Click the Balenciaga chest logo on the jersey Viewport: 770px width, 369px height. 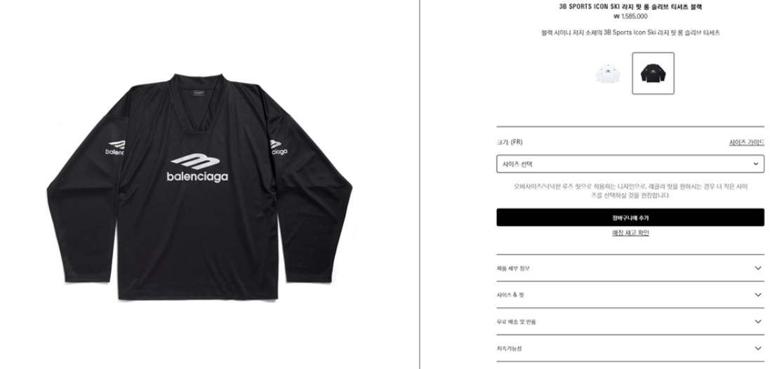(x=197, y=168)
